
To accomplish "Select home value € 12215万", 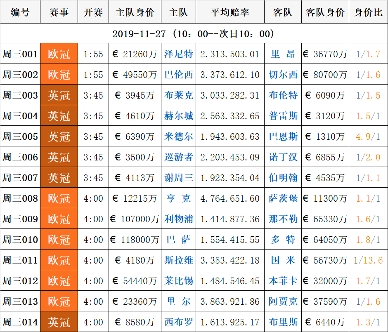I will pyautogui.click(x=135, y=198).
